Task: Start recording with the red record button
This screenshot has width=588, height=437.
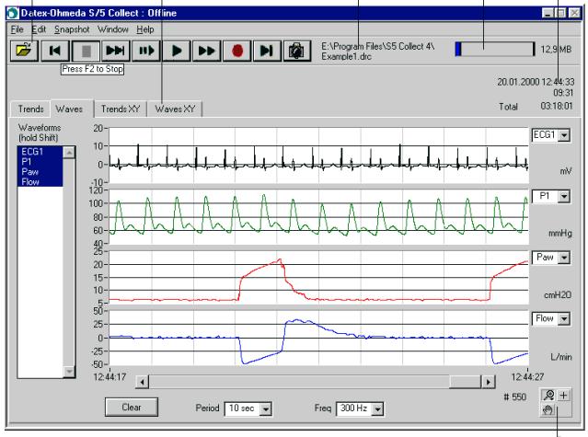Action: (x=237, y=51)
